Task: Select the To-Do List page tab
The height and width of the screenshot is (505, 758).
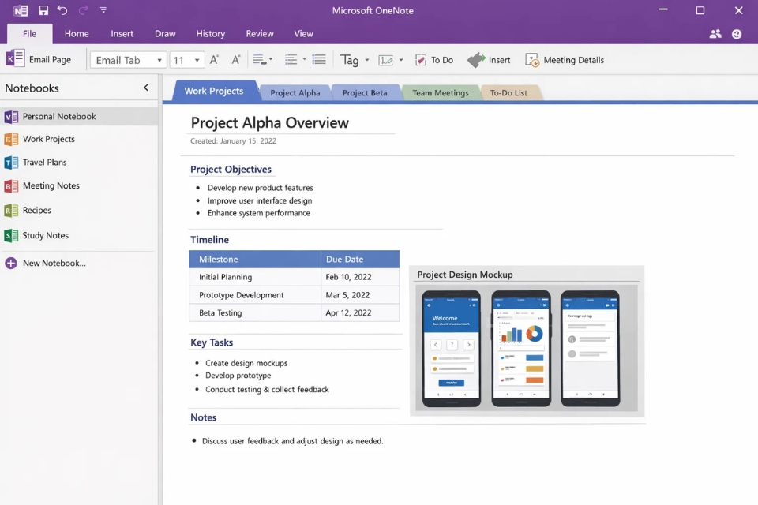Action: pos(509,92)
